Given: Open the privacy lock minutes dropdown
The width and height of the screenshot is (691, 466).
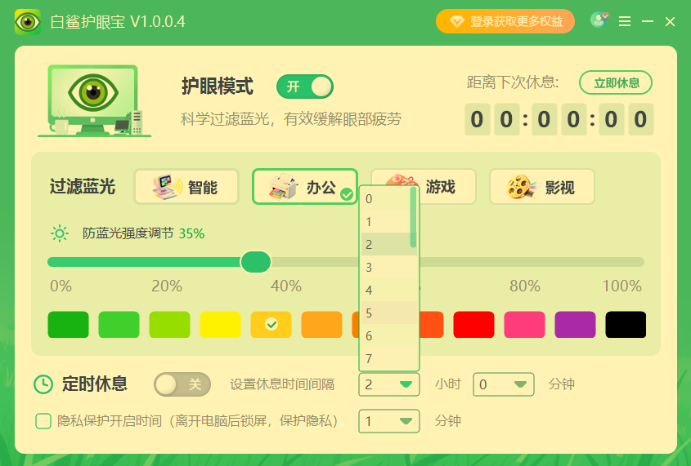Looking at the screenshot, I should [x=388, y=421].
